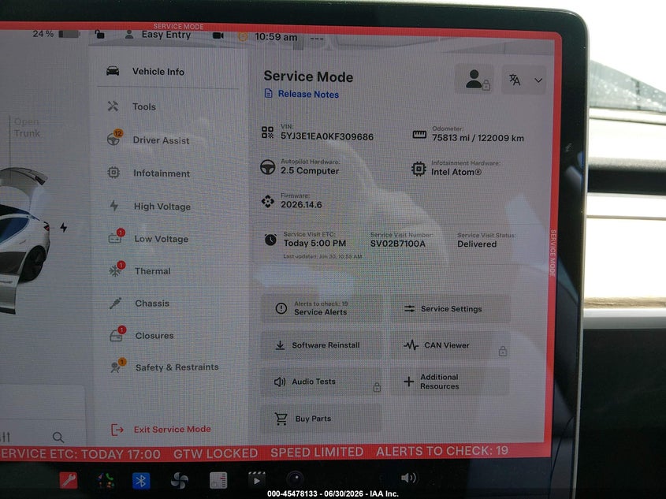Open the CAN Viewer
The image size is (666, 499).
click(450, 346)
